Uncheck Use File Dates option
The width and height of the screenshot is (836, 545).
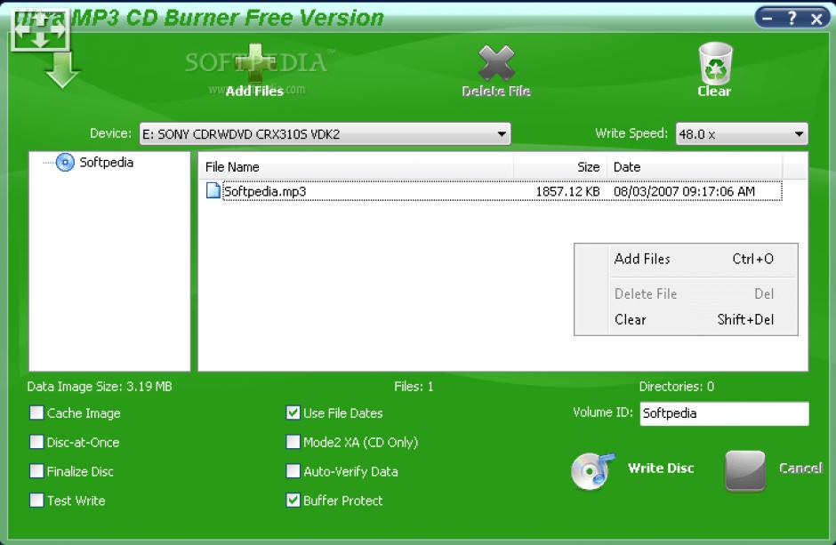tap(293, 413)
